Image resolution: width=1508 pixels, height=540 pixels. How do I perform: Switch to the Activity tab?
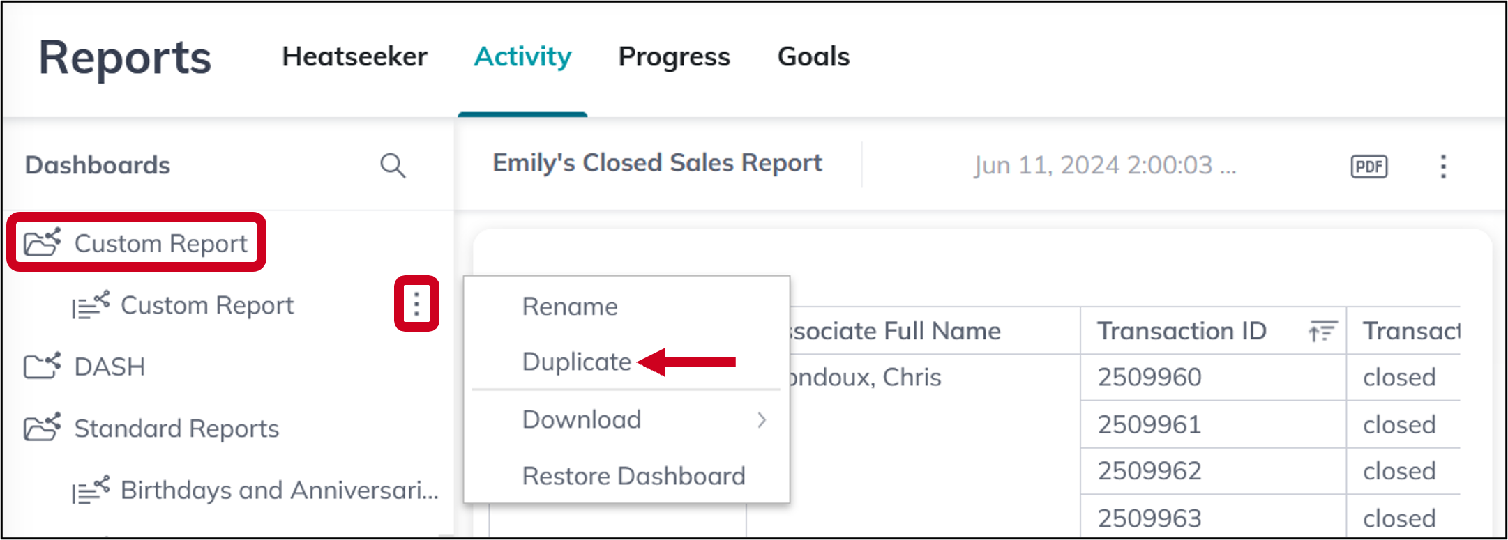[x=522, y=57]
